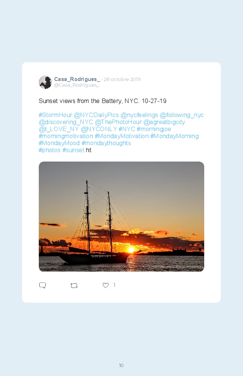Click the #sunset hashtag
The image size is (243, 376).
(73, 150)
